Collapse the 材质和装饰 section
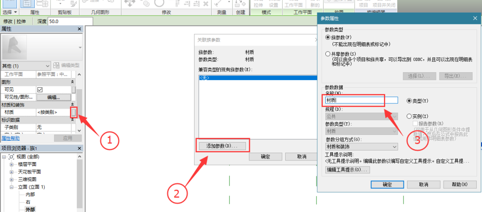Screen dimensions: 482x212 click(73, 105)
